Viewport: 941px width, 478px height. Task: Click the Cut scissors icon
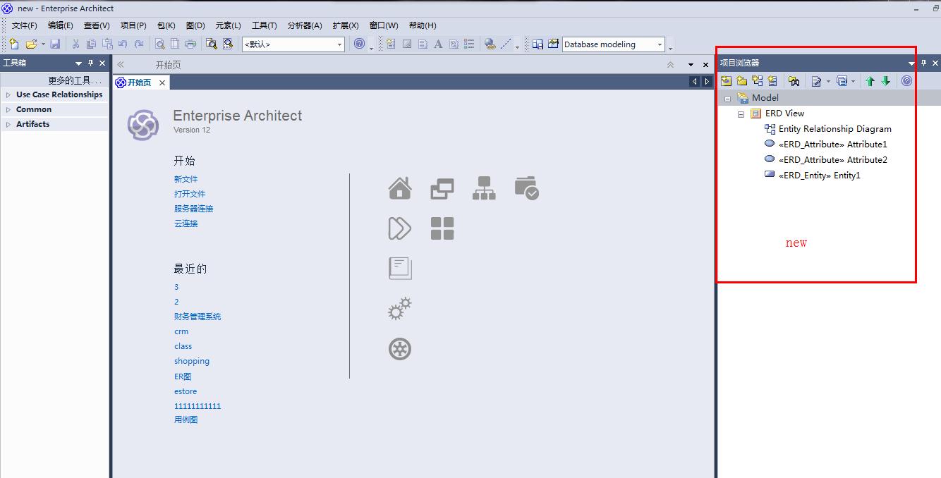[x=75, y=44]
